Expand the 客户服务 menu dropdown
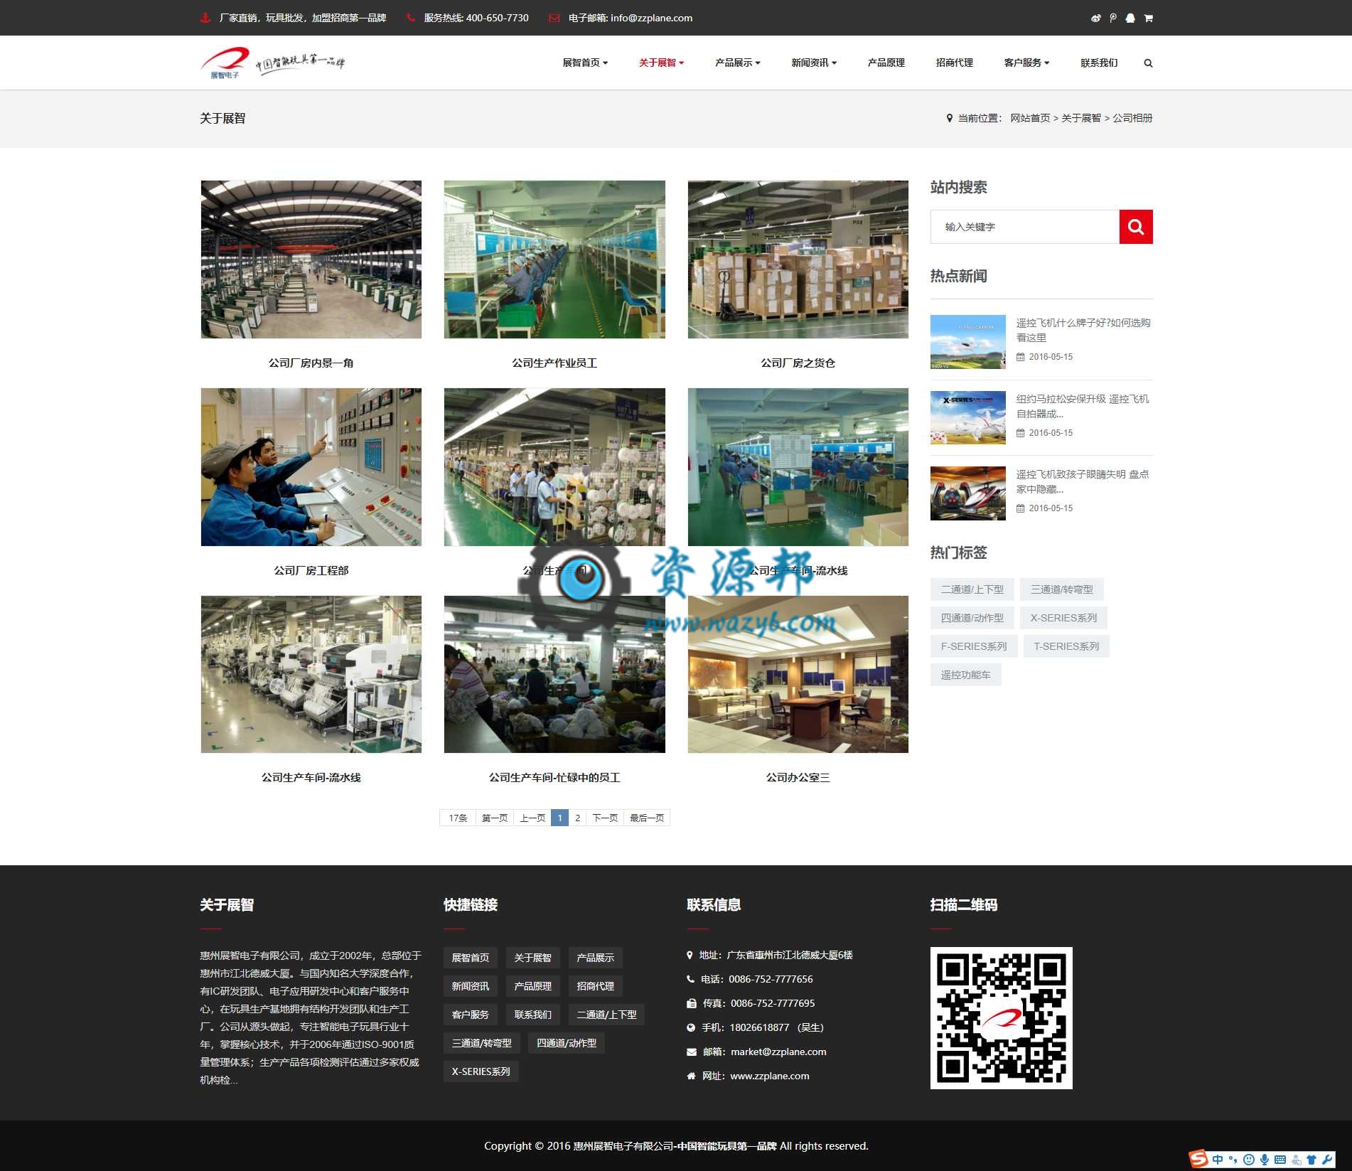1352x1171 pixels. (x=1026, y=63)
